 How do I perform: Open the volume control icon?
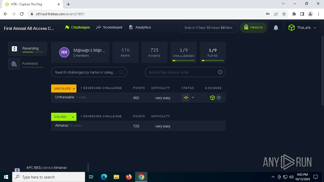click(x=291, y=177)
